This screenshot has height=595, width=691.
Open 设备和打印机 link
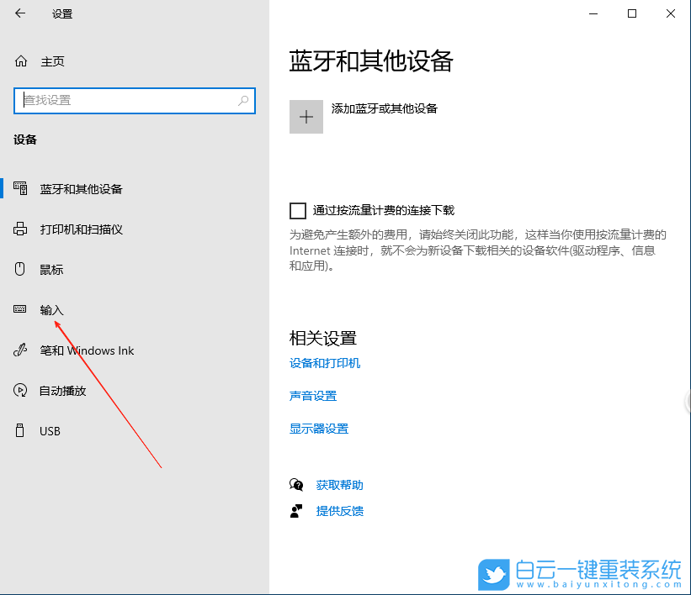(327, 363)
